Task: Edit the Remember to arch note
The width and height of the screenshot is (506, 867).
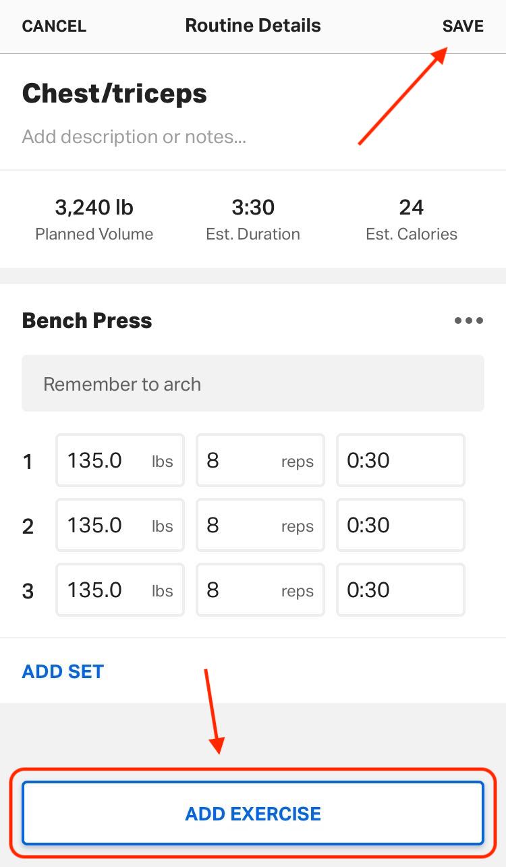Action: [x=253, y=383]
